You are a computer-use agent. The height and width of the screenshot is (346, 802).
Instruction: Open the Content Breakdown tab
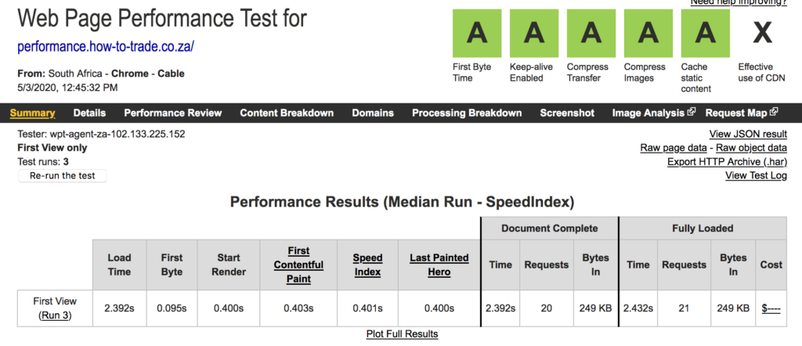pyautogui.click(x=287, y=113)
